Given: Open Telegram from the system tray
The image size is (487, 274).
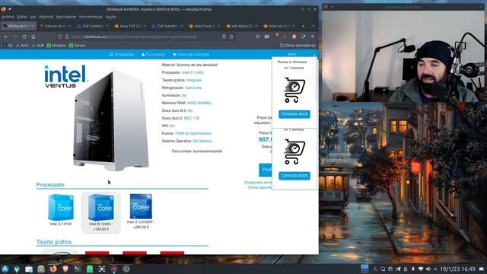Looking at the screenshot, I should tap(398, 269).
